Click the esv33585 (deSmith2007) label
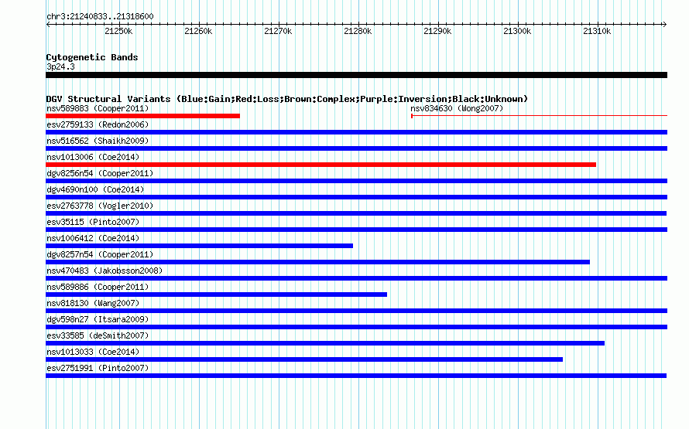 pyautogui.click(x=98, y=335)
